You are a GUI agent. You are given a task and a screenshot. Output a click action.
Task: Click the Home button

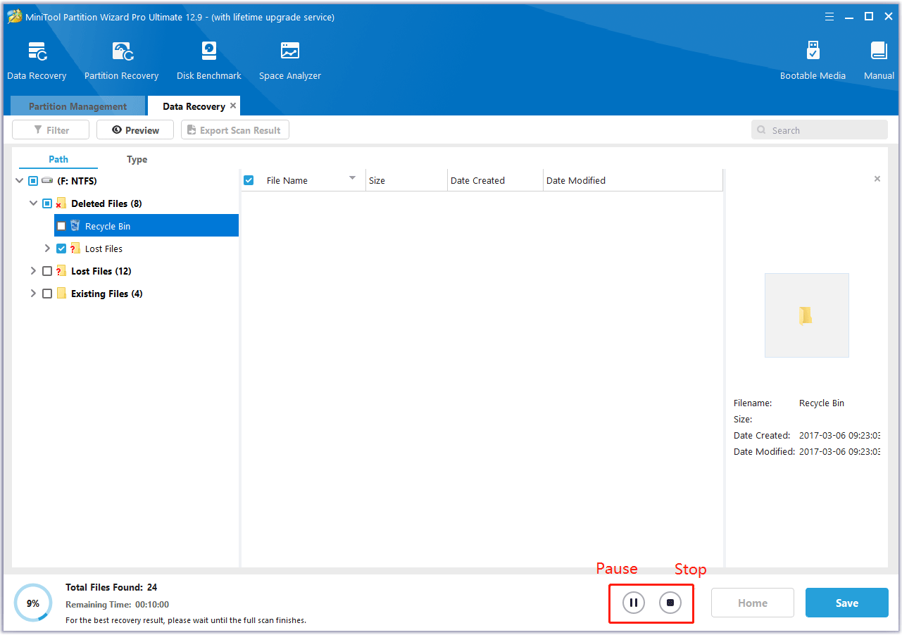pos(752,603)
